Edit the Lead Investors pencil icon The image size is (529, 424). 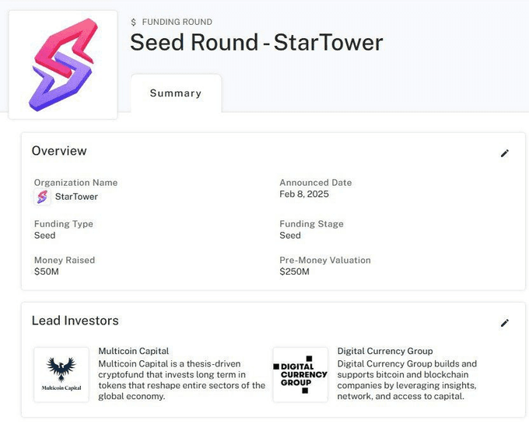pos(505,323)
